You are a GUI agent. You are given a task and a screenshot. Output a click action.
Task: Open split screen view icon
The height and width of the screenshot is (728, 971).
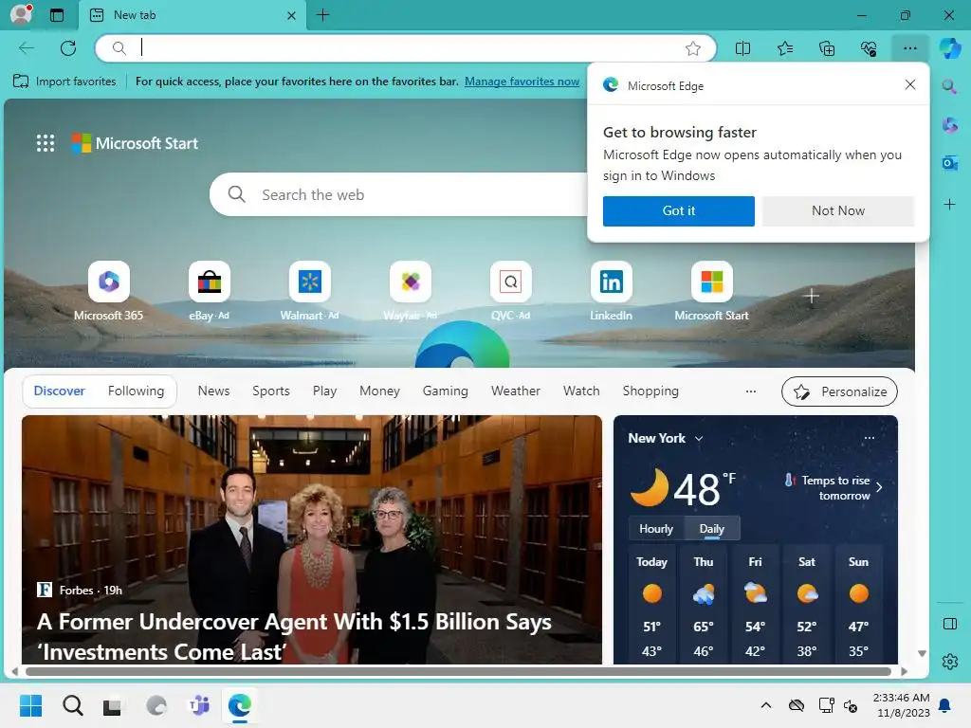pos(742,48)
